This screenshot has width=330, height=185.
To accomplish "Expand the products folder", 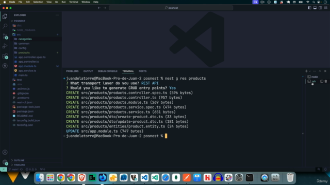I will [24, 52].
